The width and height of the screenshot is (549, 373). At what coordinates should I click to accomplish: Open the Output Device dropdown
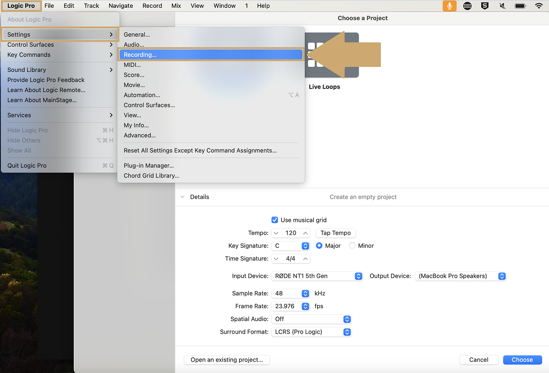pos(461,276)
